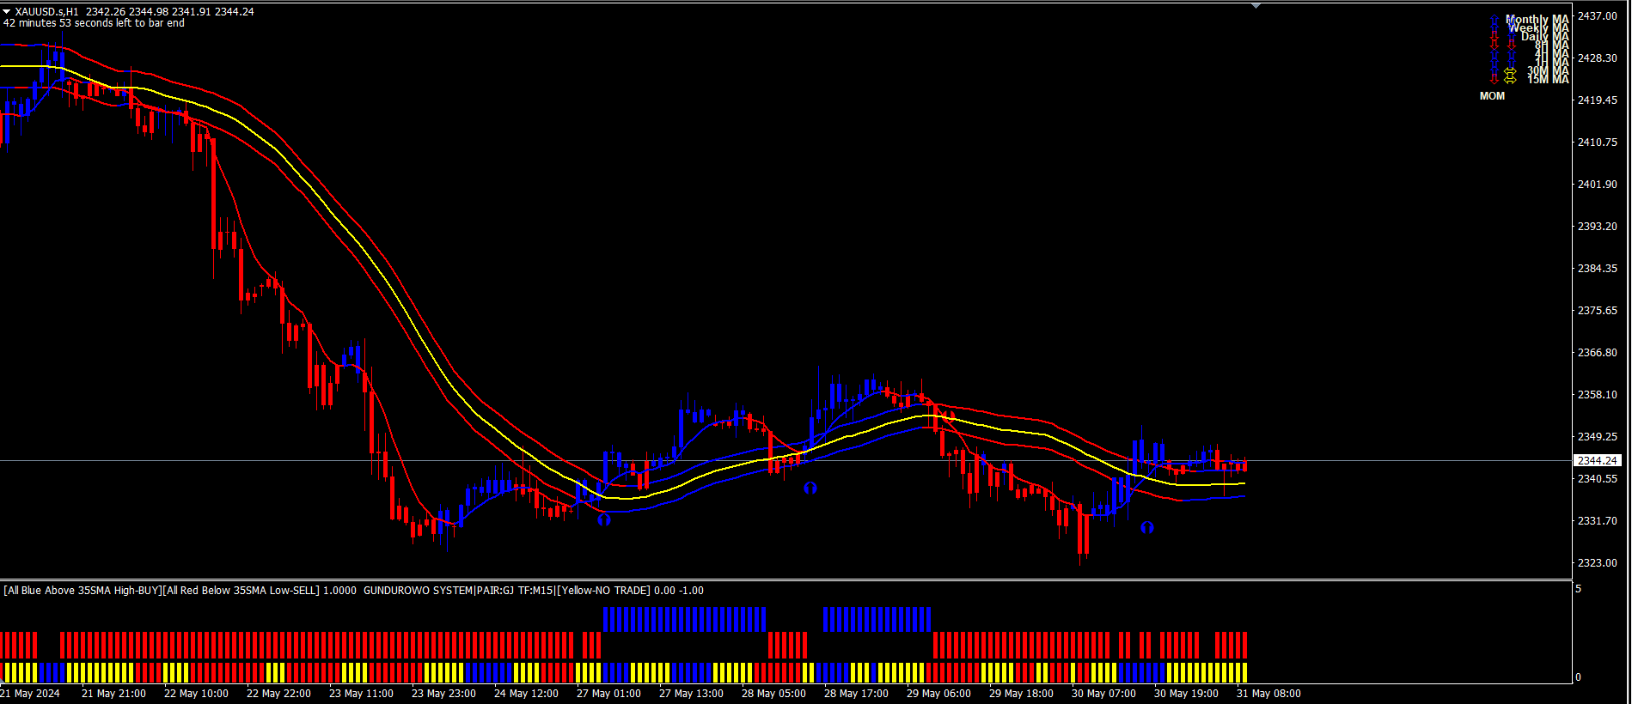Image resolution: width=1632 pixels, height=704 pixels.
Task: Click the "22 May 10:00" time axis label
Action: [196, 694]
